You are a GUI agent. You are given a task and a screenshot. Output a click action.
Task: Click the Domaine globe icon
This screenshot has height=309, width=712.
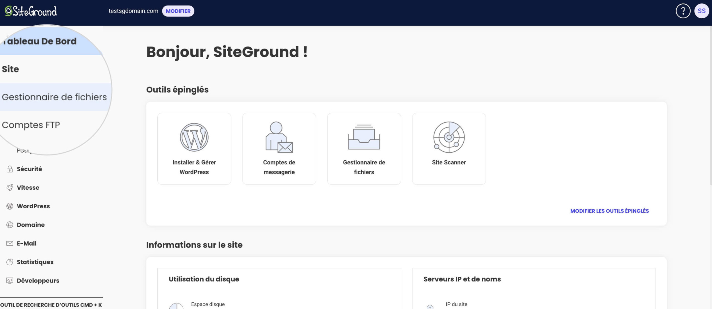[x=10, y=225]
